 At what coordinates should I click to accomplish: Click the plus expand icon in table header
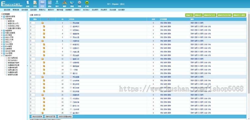(48, 19)
